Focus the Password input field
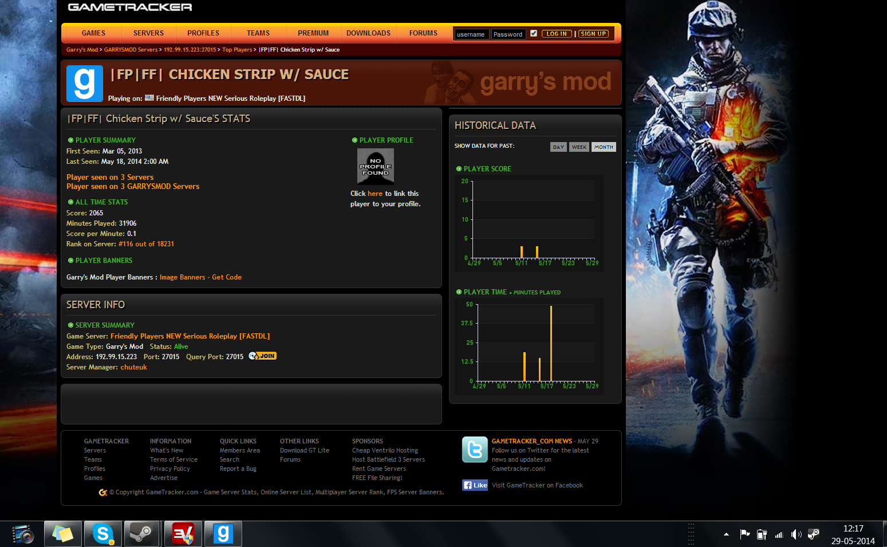The height and width of the screenshot is (547, 887). click(x=508, y=34)
